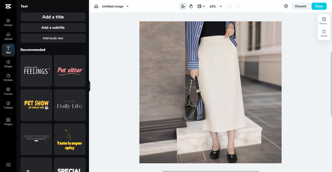The image size is (332, 172).
Task: Discard the current edits
Action: point(300,6)
